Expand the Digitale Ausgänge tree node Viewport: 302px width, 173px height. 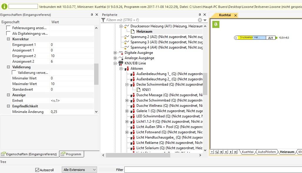click(115, 53)
